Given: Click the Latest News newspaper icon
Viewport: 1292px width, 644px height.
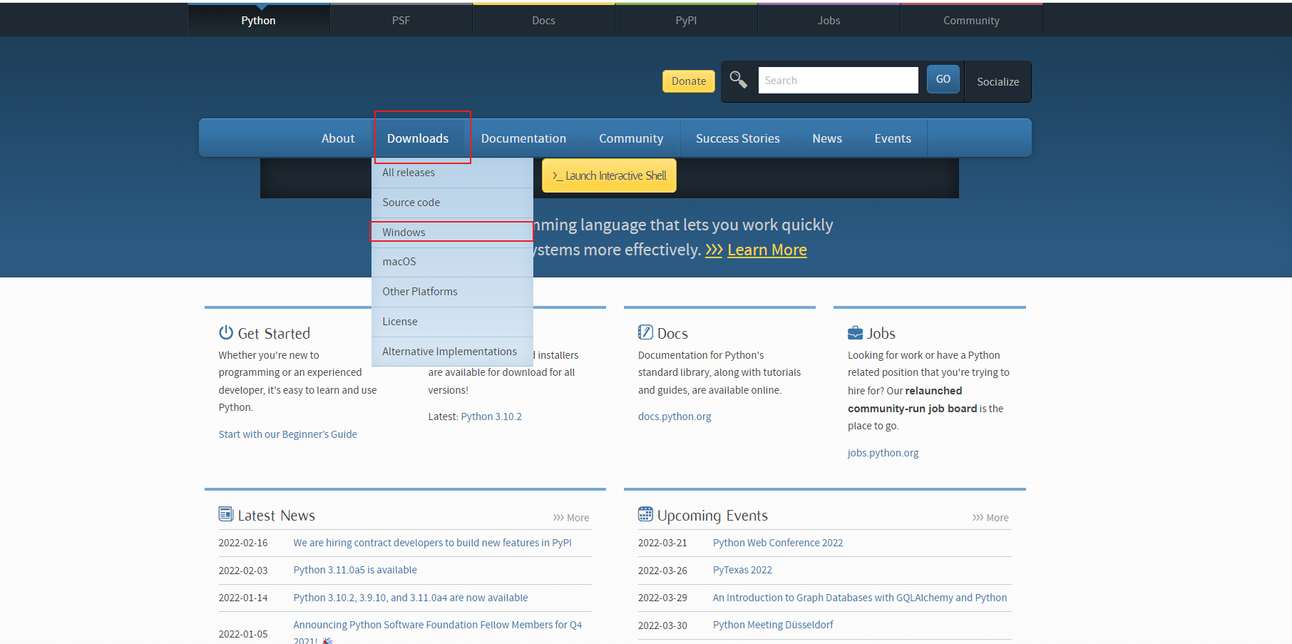Looking at the screenshot, I should point(226,514).
